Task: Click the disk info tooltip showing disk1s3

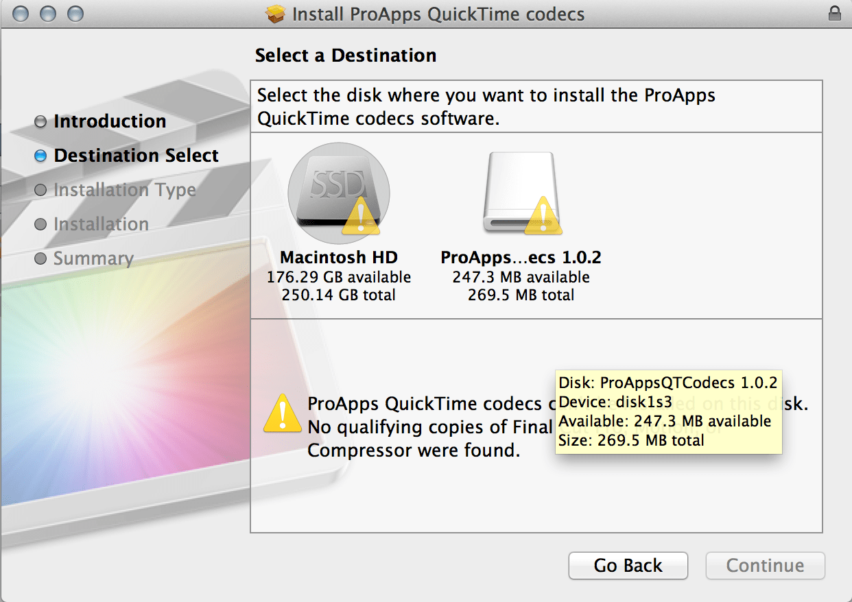Action: [669, 411]
